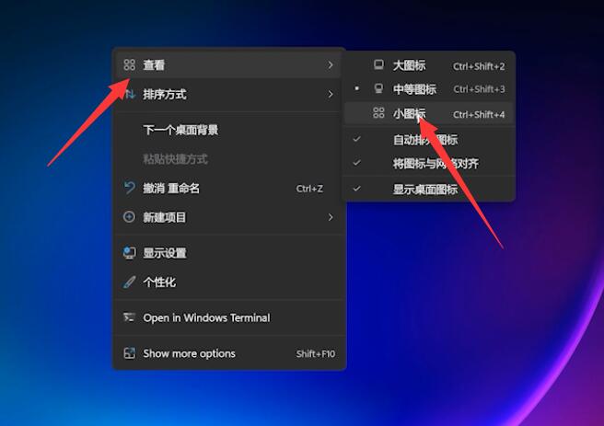Click the medium monitor icon beside 中等图标
604x426 pixels.
378,89
